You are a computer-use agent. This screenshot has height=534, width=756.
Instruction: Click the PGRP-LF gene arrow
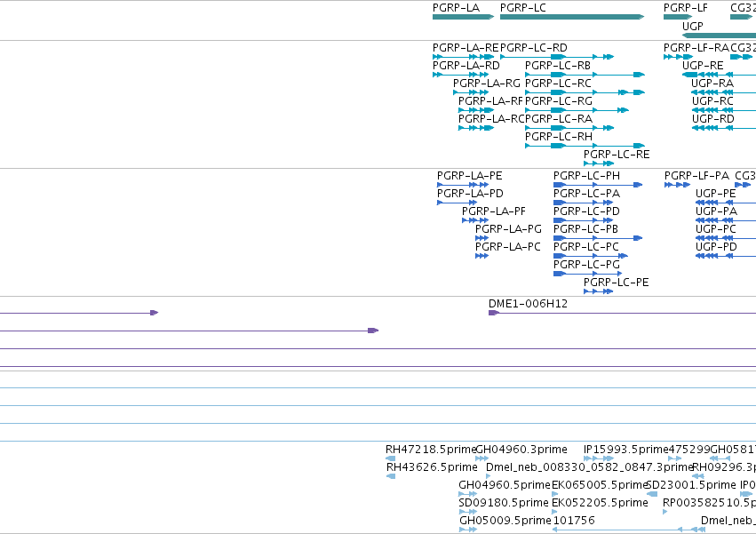[x=678, y=17]
